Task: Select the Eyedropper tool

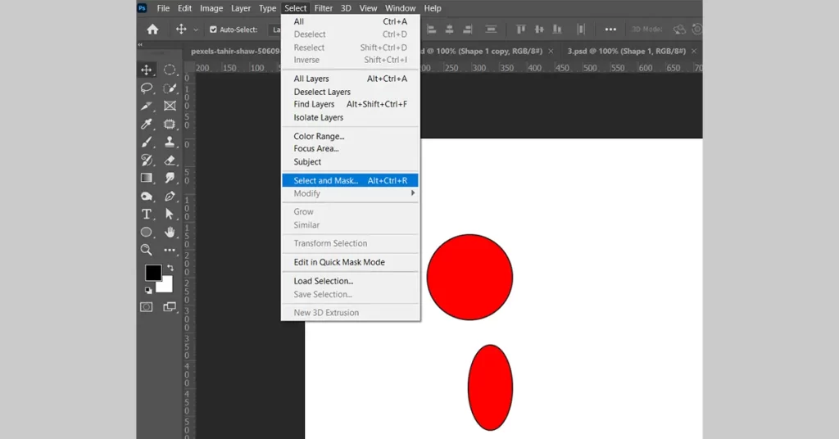Action: [x=146, y=124]
